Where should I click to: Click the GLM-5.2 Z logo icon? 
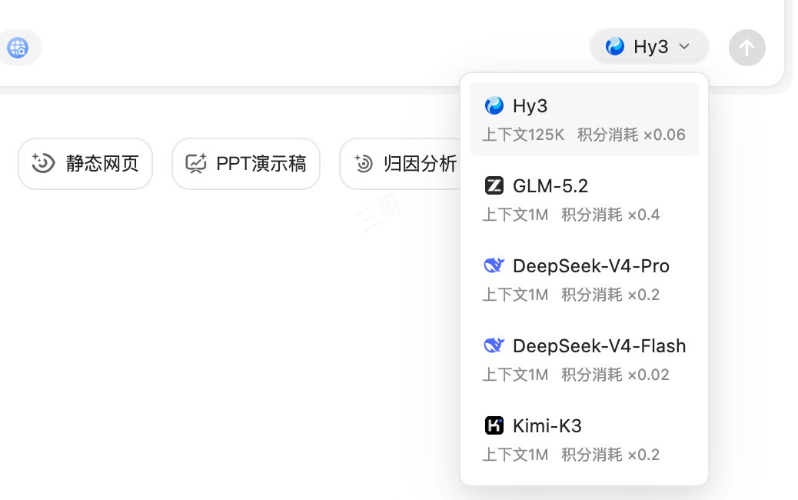tap(494, 186)
